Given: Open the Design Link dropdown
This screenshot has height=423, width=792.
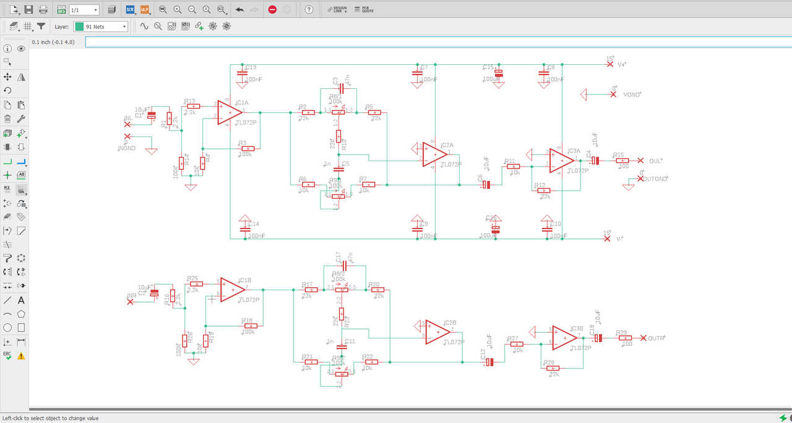Looking at the screenshot, I should [x=337, y=10].
